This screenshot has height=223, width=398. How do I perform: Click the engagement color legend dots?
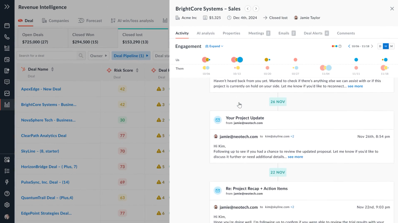[x=335, y=46]
